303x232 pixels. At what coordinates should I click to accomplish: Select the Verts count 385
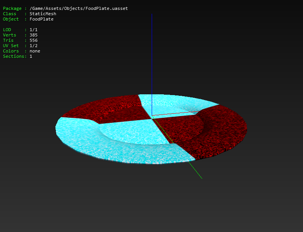click(33, 35)
